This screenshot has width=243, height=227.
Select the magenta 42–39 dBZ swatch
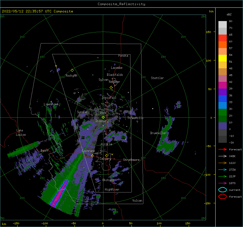[222, 85]
